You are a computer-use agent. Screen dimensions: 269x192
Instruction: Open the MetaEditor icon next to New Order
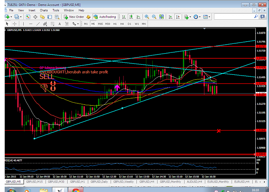pos(88,17)
